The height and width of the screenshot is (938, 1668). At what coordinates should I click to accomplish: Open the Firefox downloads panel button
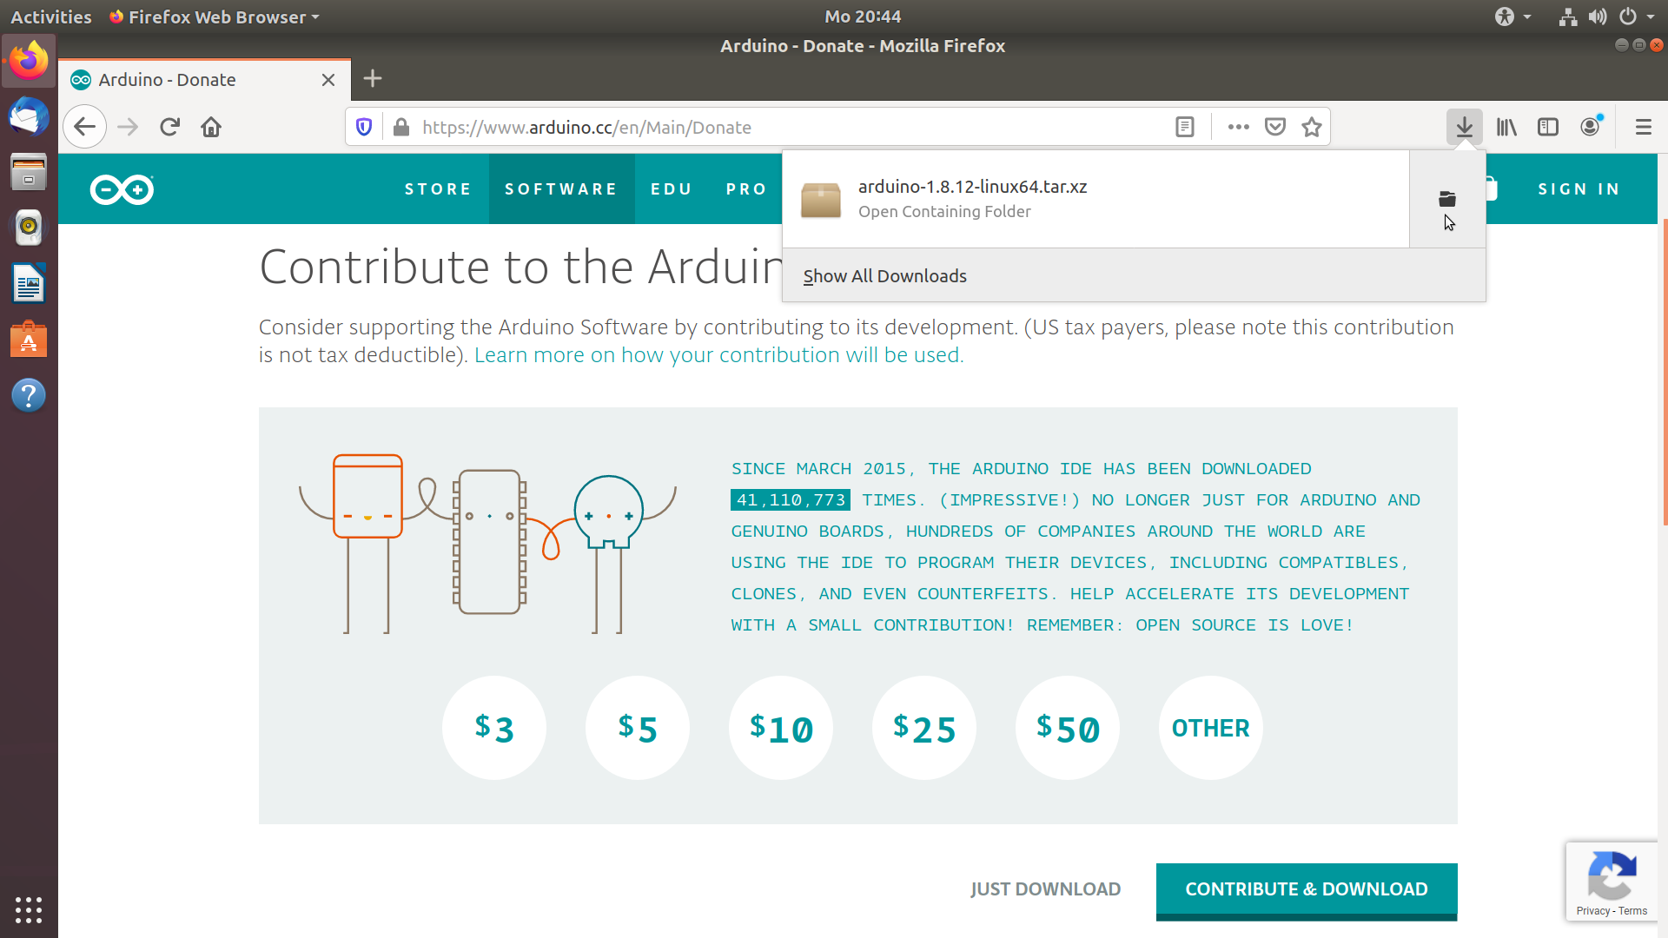(x=1464, y=127)
